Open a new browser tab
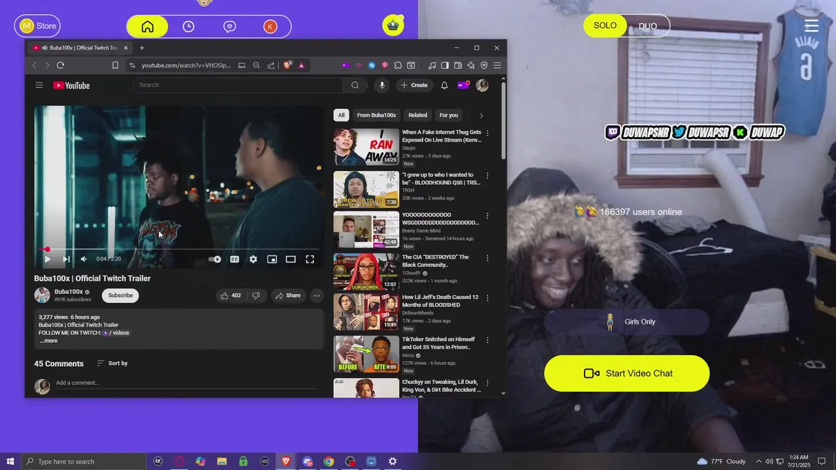The image size is (836, 470). 142,48
